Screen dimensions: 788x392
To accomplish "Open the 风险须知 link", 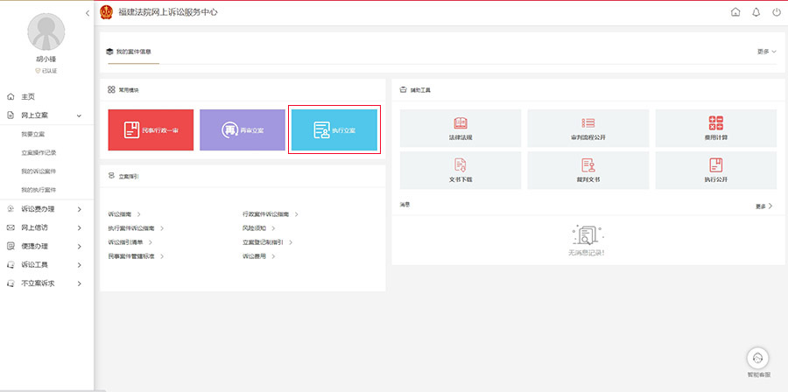I will click(254, 228).
